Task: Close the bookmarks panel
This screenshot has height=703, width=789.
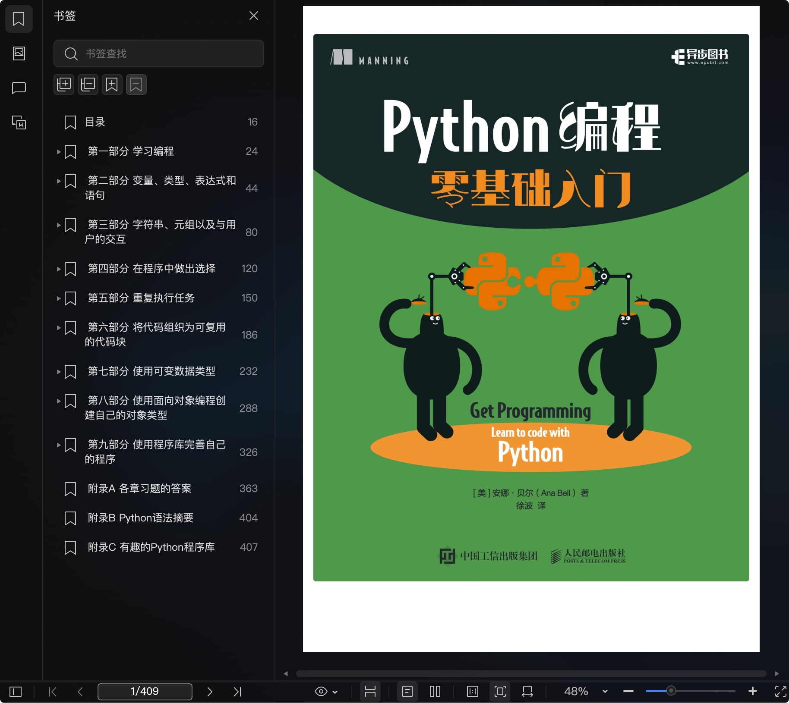Action: coord(254,16)
